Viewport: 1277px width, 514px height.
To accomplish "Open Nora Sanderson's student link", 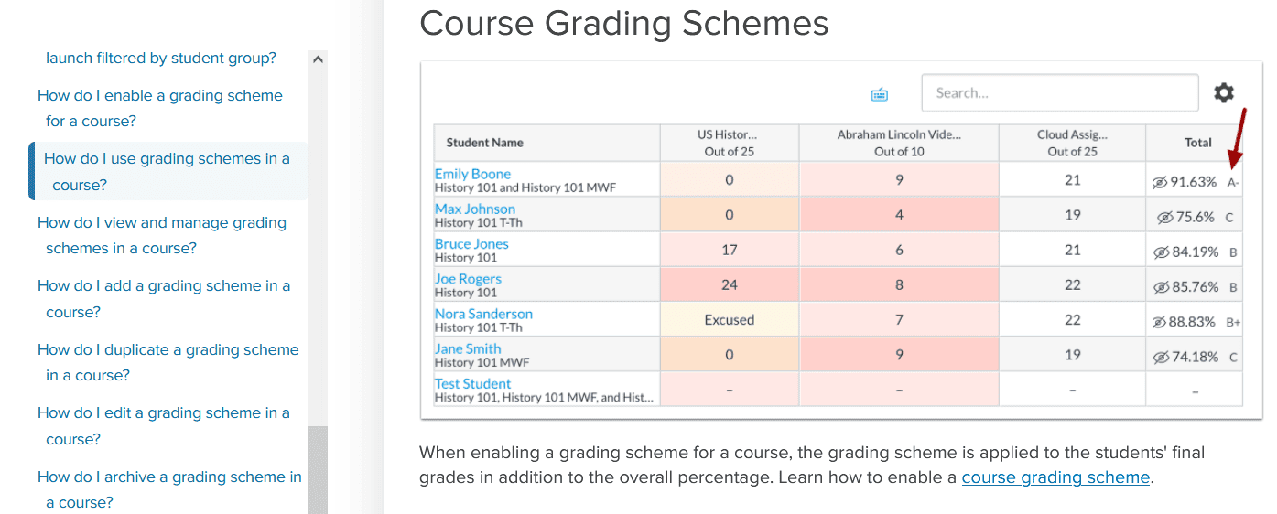I will (x=483, y=314).
